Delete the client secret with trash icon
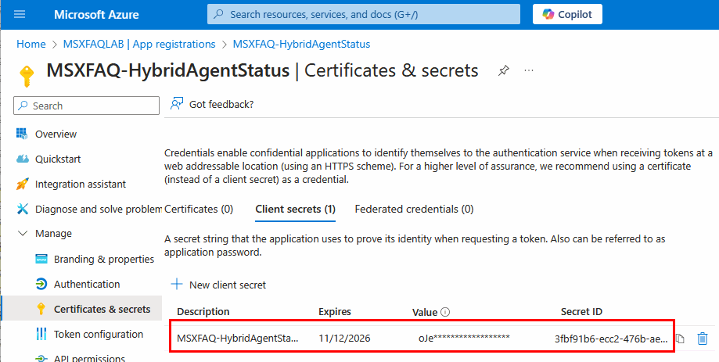719x362 pixels. 702,339
